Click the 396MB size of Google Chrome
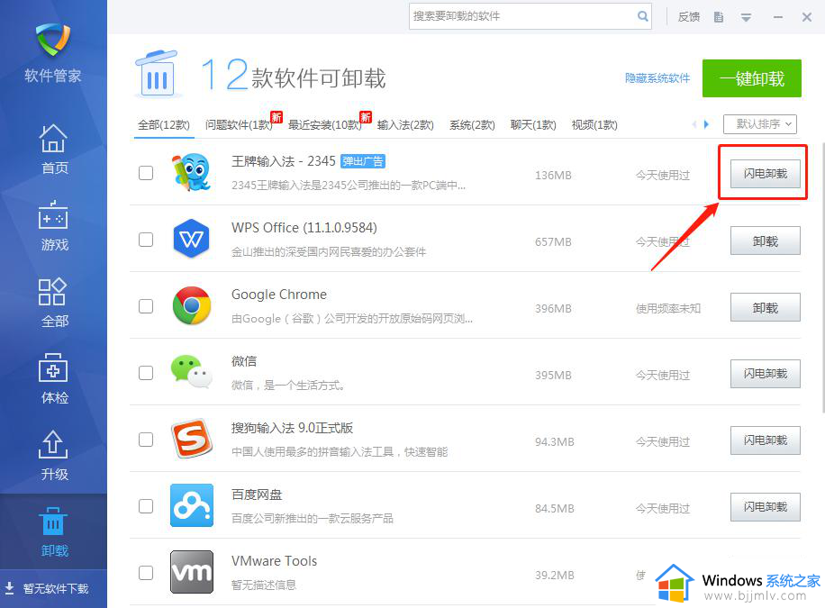Screen dimensions: 825x608 (553, 308)
